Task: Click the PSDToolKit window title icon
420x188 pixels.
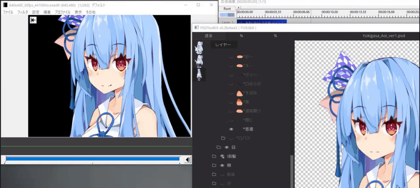Action: pyautogui.click(x=196, y=28)
